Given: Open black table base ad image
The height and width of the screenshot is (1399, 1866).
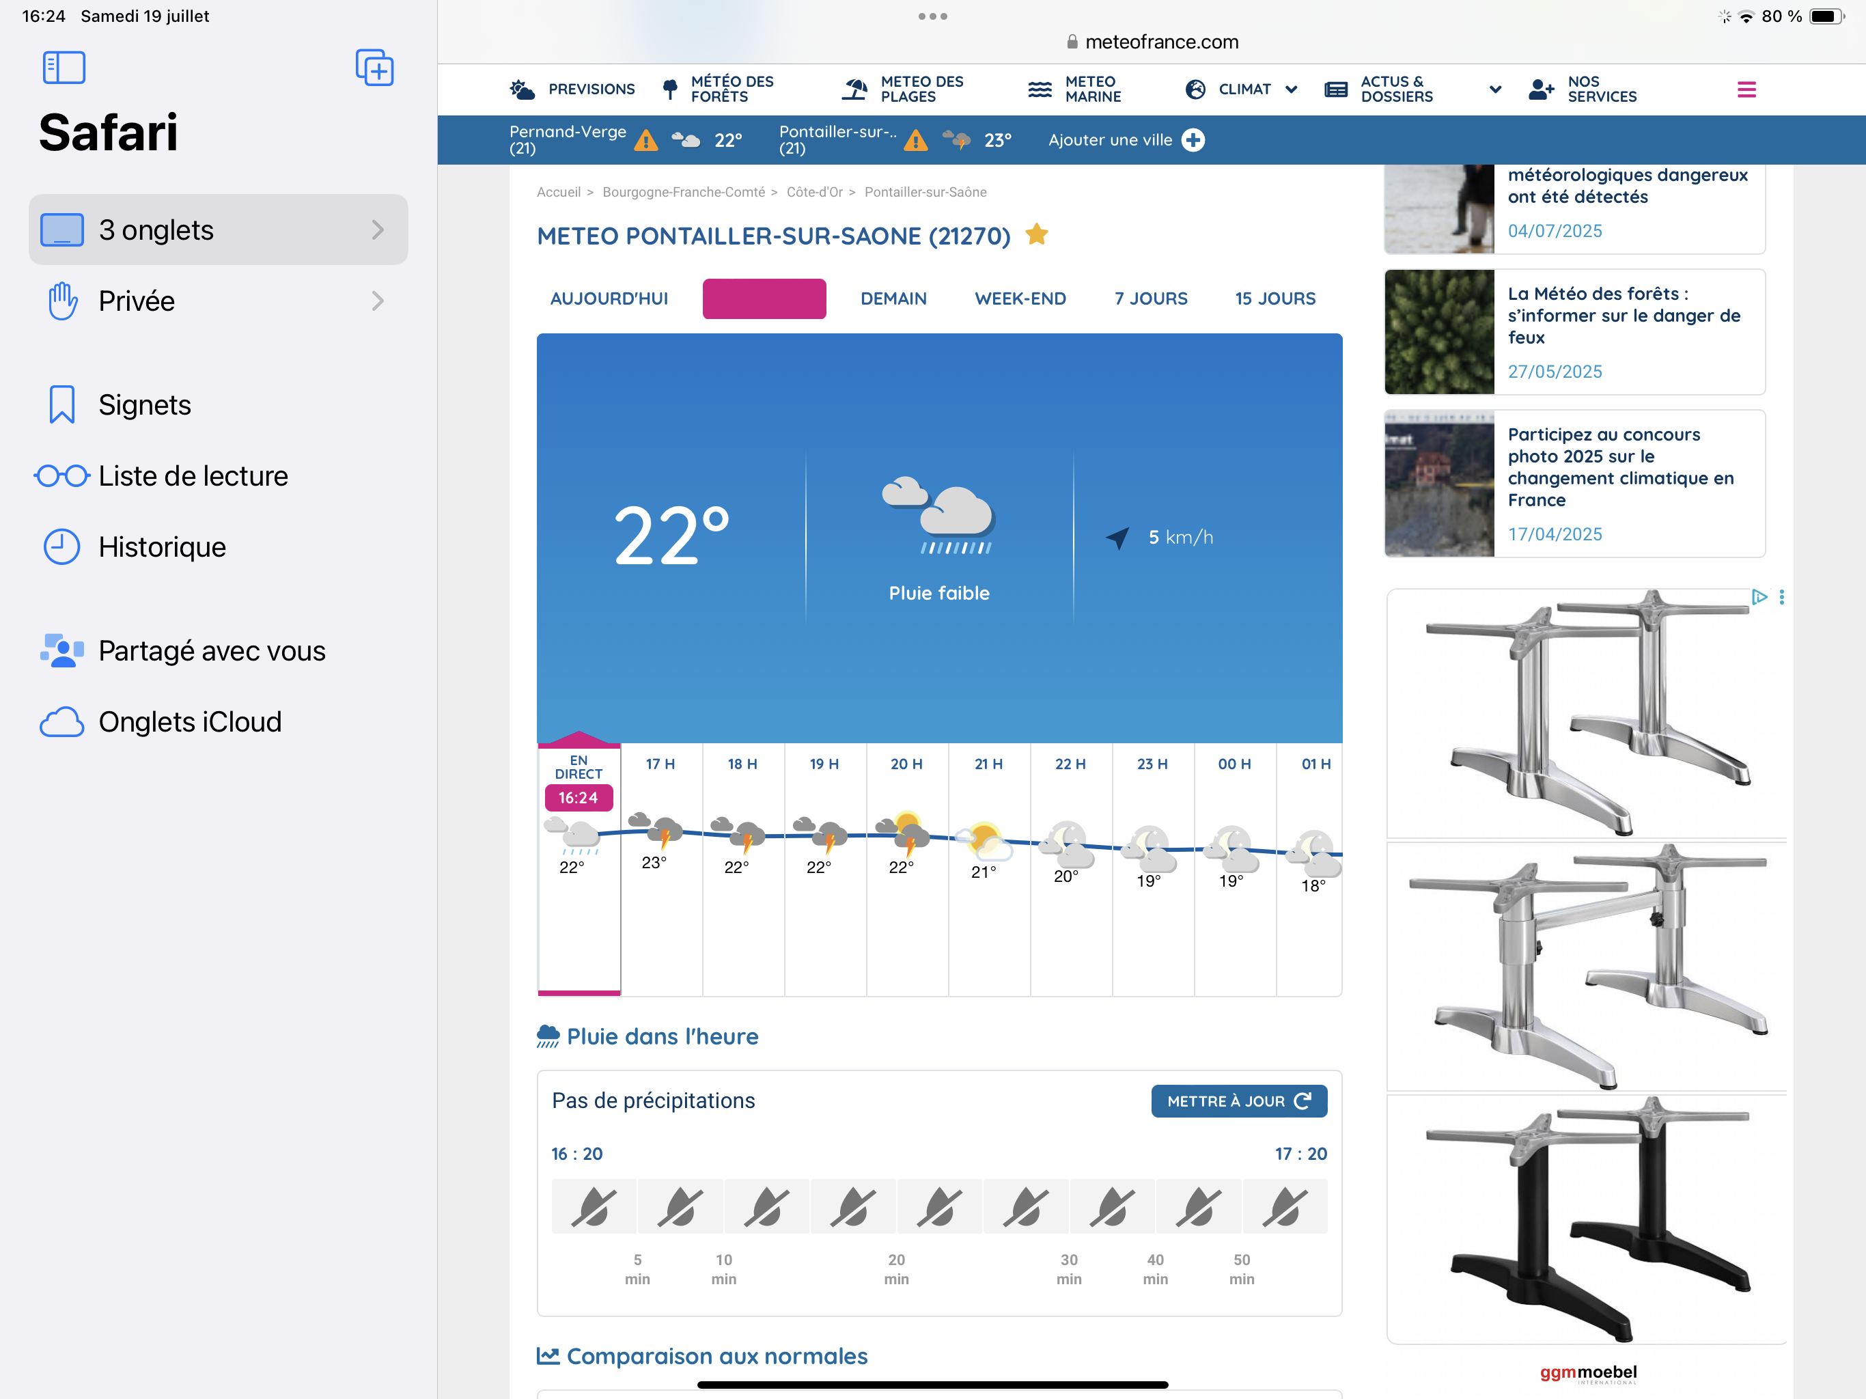Looking at the screenshot, I should 1586,1219.
